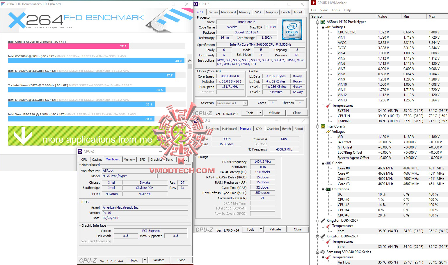Click the Value column header in HWMonitor

point(389,17)
